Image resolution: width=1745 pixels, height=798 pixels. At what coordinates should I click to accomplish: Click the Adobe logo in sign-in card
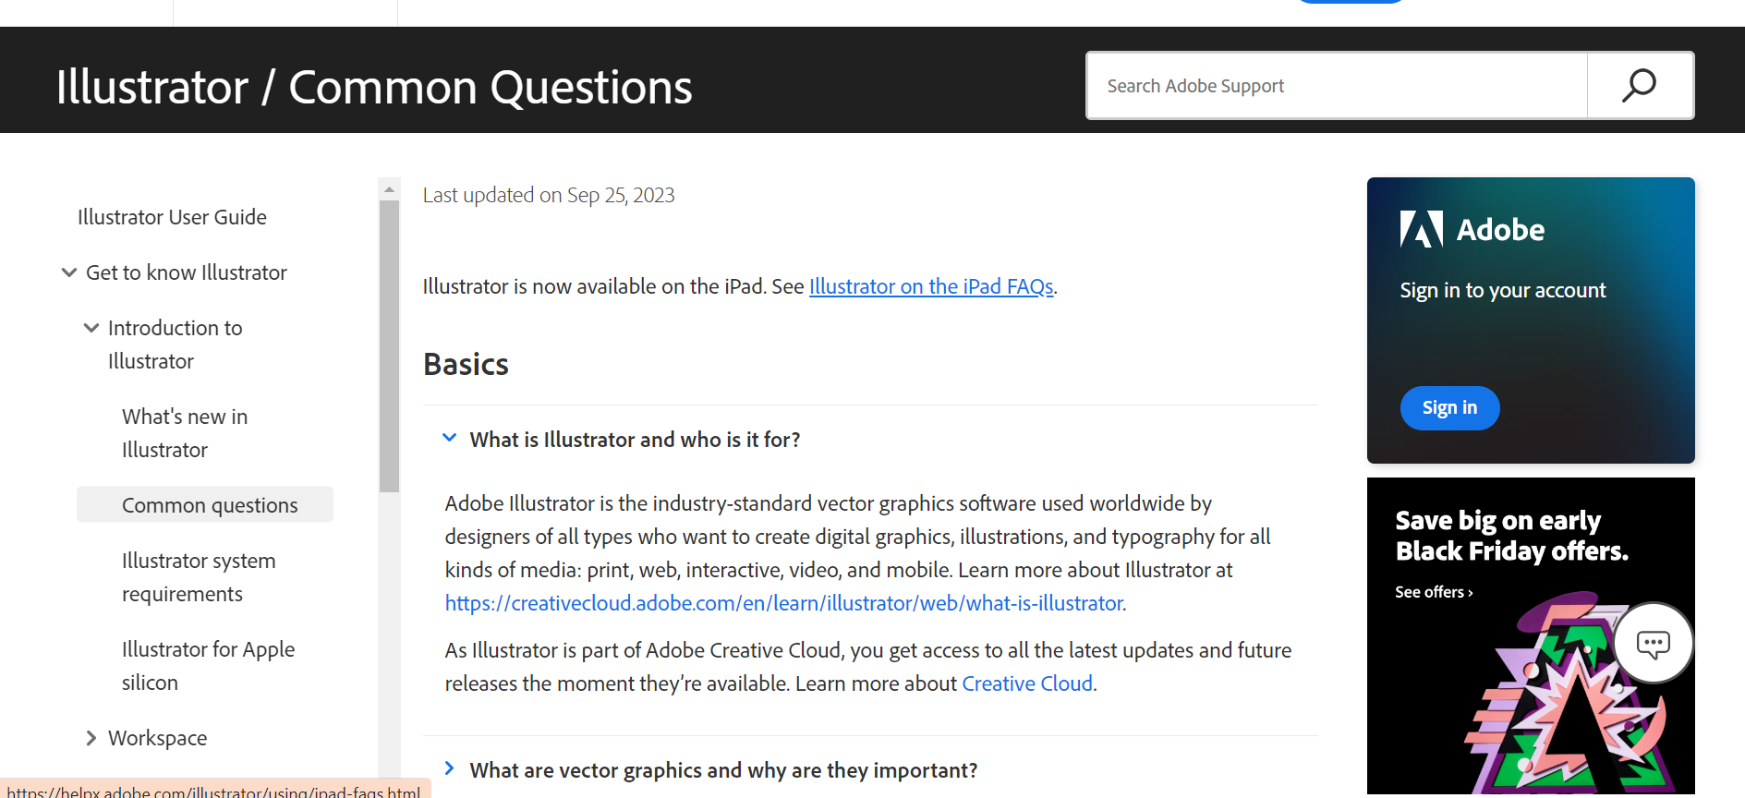pos(1472,229)
